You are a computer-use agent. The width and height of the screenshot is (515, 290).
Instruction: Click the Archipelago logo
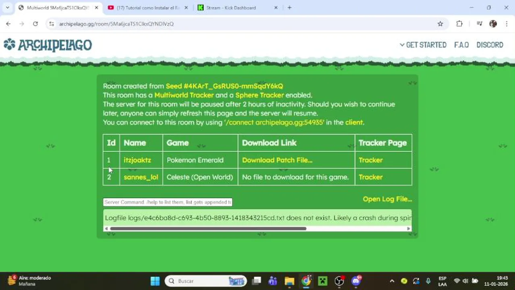(48, 45)
